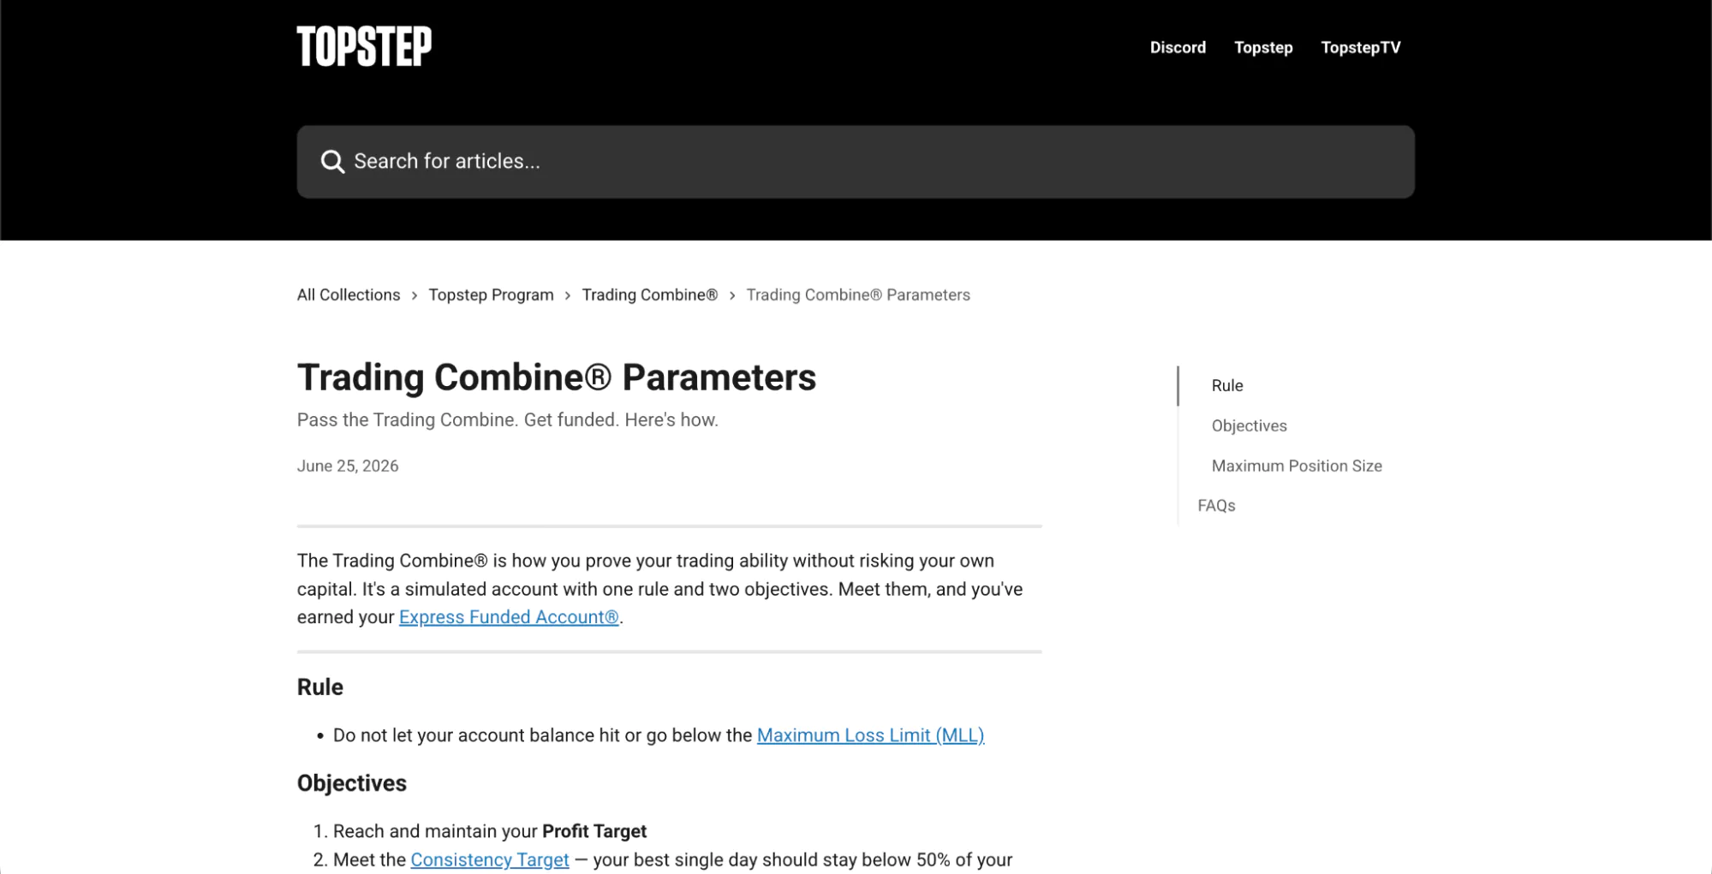Viewport: 1712px width, 874px height.
Task: Click the June 25, 2026 date
Action: tap(348, 466)
